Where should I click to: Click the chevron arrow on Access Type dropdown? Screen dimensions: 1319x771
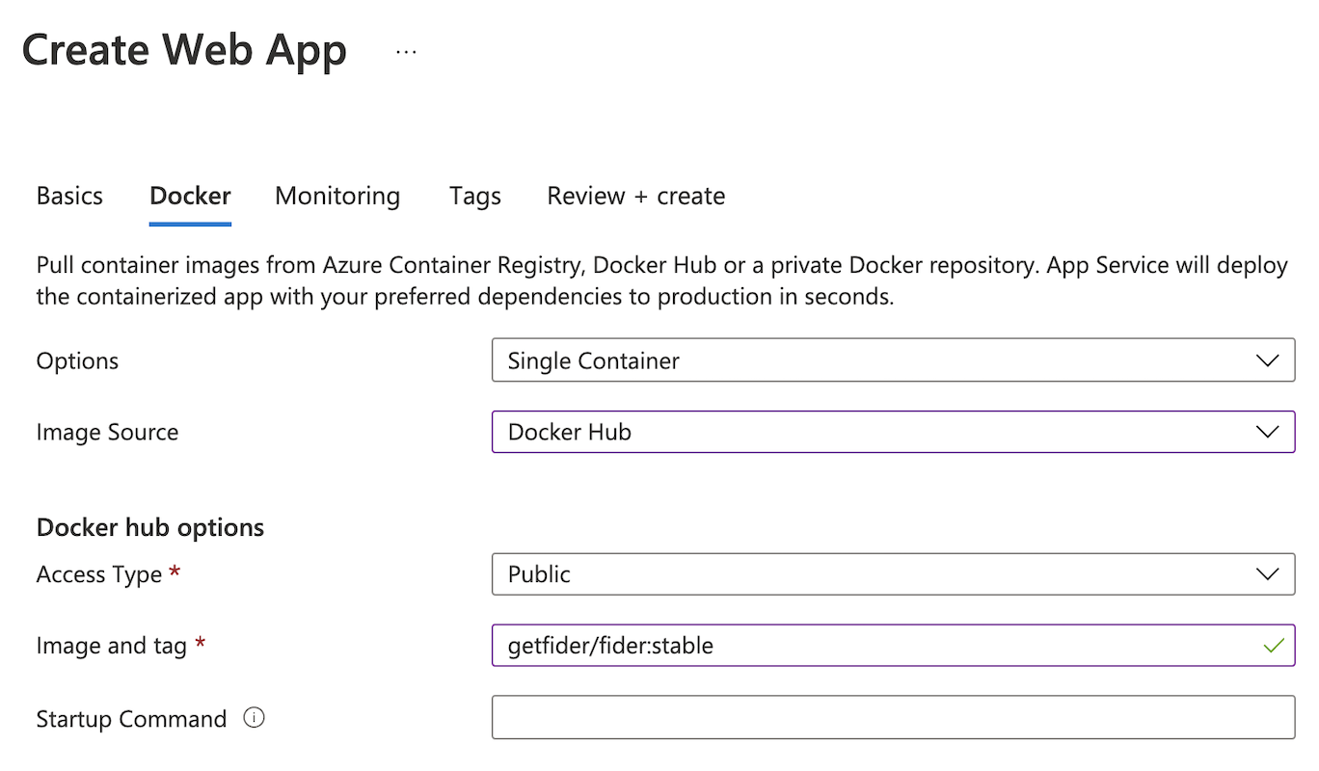(x=1267, y=574)
